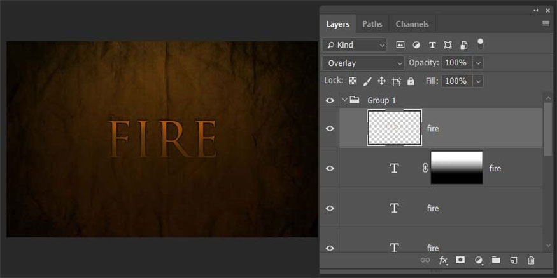The width and height of the screenshot is (557, 278).
Task: Toggle visibility of the gradient-masked fire layer
Action: [330, 168]
